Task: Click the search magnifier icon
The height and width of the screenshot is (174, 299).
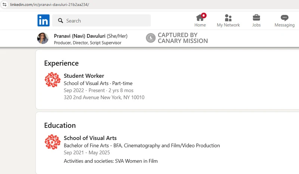Action: tap(61, 21)
